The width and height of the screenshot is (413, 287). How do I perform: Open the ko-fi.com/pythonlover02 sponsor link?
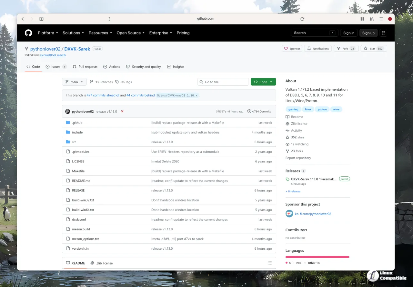313,214
